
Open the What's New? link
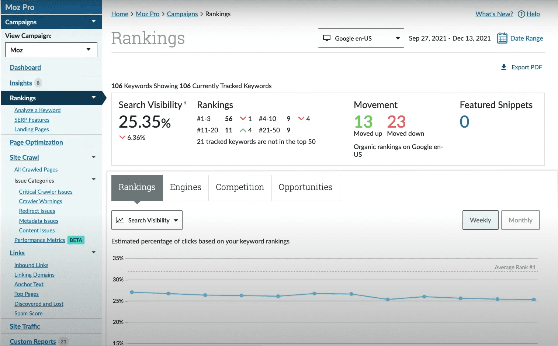[494, 14]
